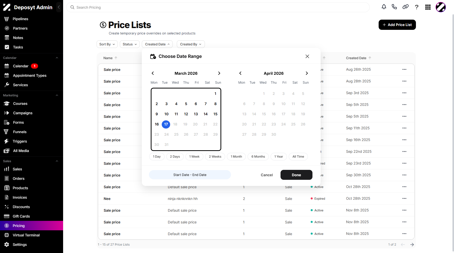This screenshot has width=454, height=253.
Task: Open the notifications bell icon
Action: click(x=384, y=7)
